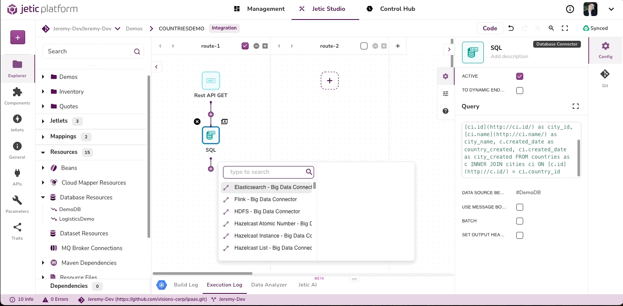
Task: Click plus connector below SQL node
Action: tap(211, 169)
